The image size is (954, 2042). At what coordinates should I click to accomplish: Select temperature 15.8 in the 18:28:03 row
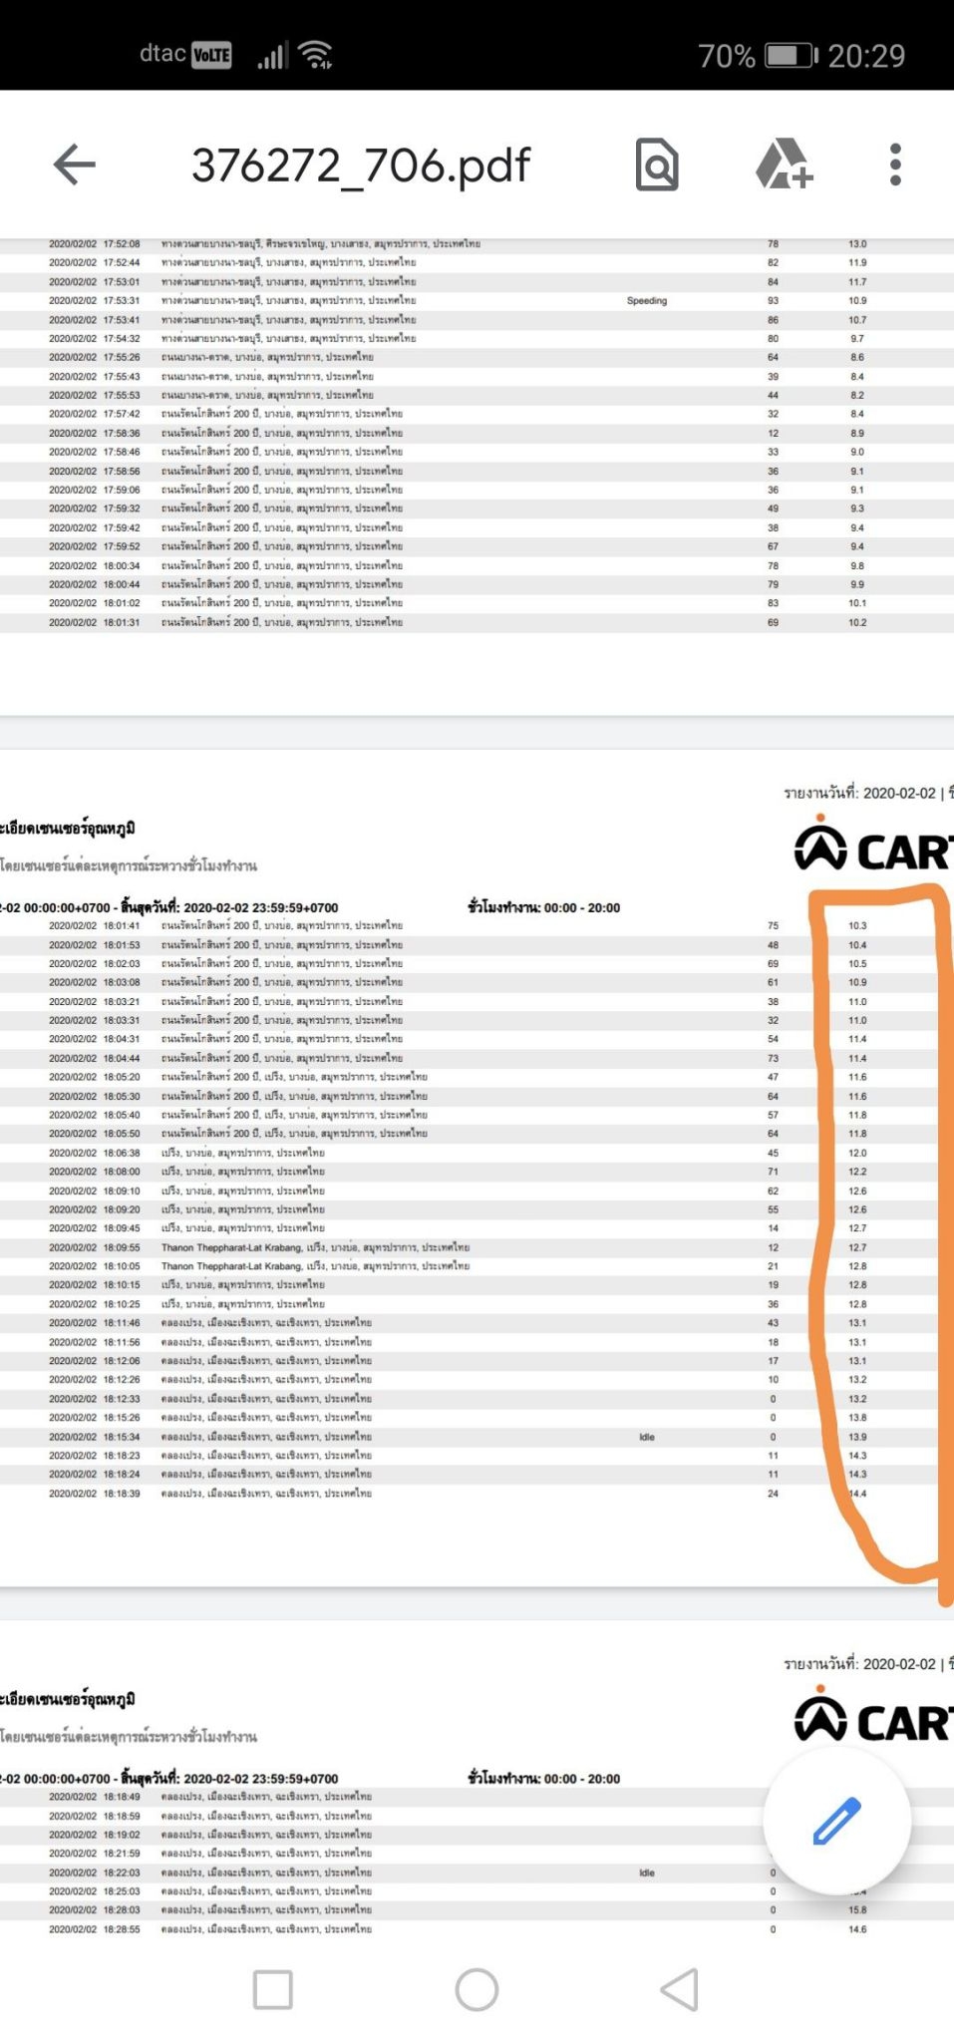(x=857, y=1910)
